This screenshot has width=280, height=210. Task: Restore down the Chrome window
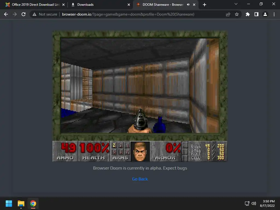click(x=261, y=4)
